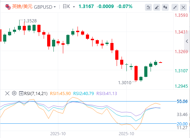The width and height of the screenshot is (190, 138).
Task: Click the 1.3010 low price marker
Action: (x=125, y=83)
